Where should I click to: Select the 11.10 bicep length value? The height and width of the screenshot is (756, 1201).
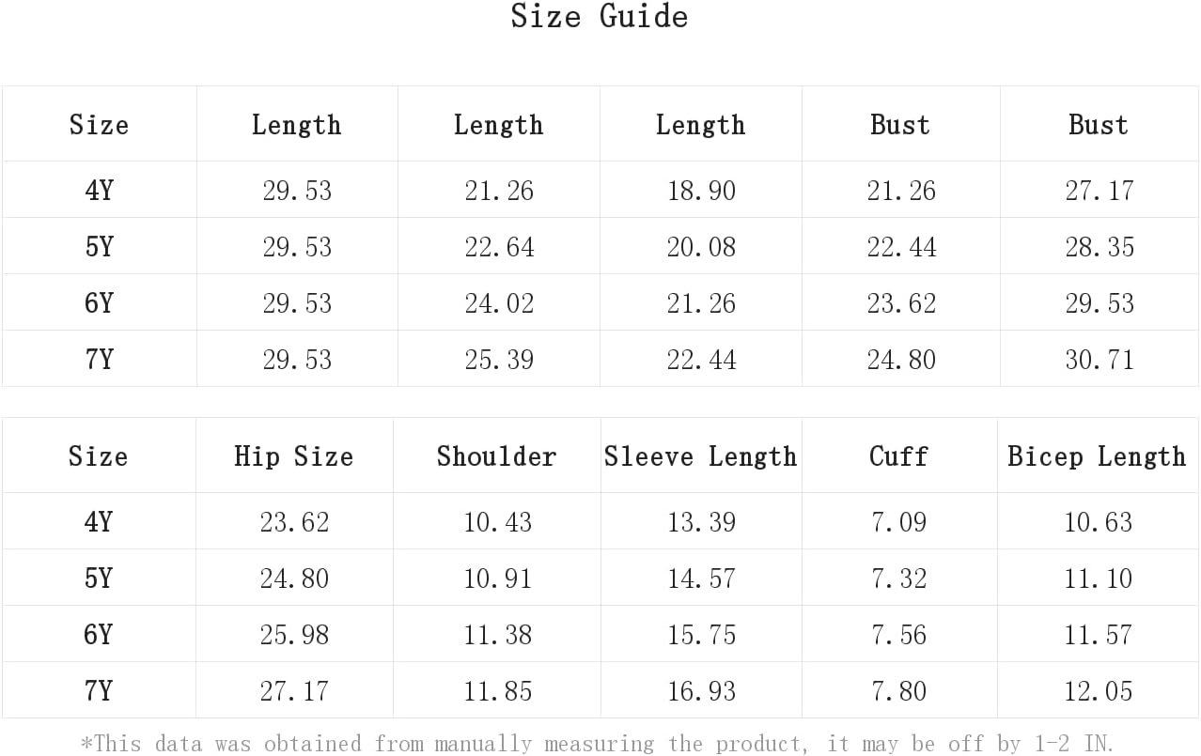point(1098,579)
